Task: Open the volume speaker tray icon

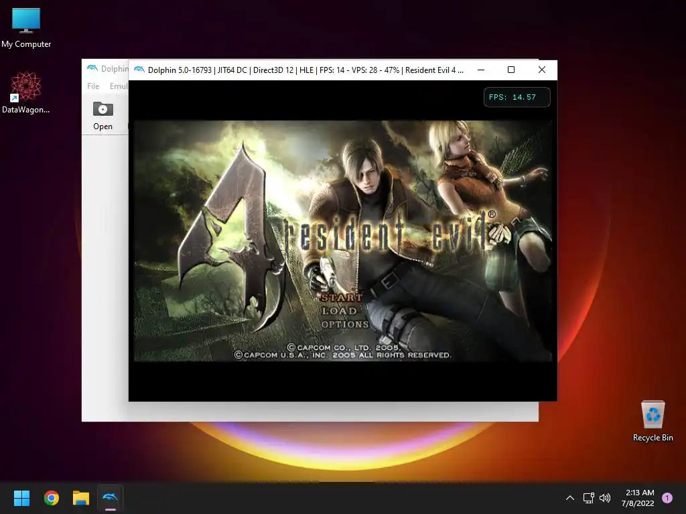Action: [605, 498]
